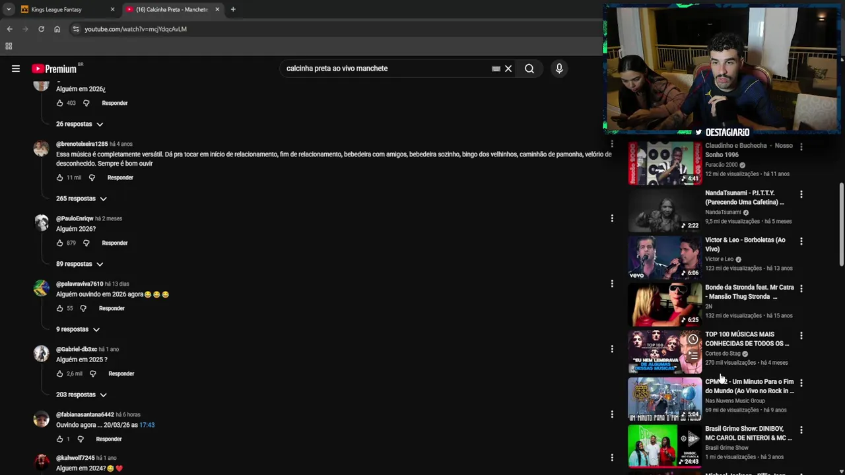
Task: Expand the 89 respostas thread
Action: [x=80, y=264]
